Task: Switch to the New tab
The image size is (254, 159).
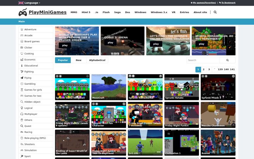Action: pyautogui.click(x=79, y=60)
